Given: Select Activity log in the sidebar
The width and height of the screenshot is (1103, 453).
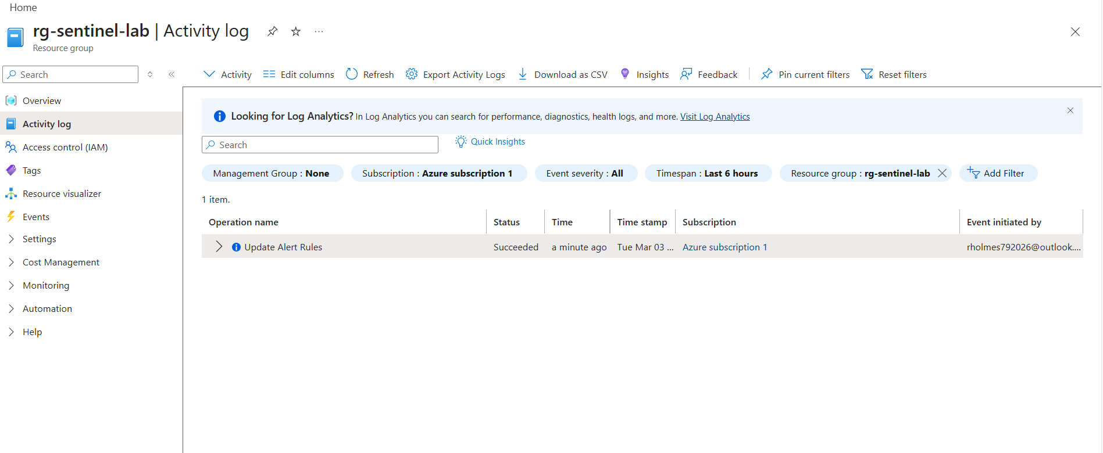Looking at the screenshot, I should [91, 124].
